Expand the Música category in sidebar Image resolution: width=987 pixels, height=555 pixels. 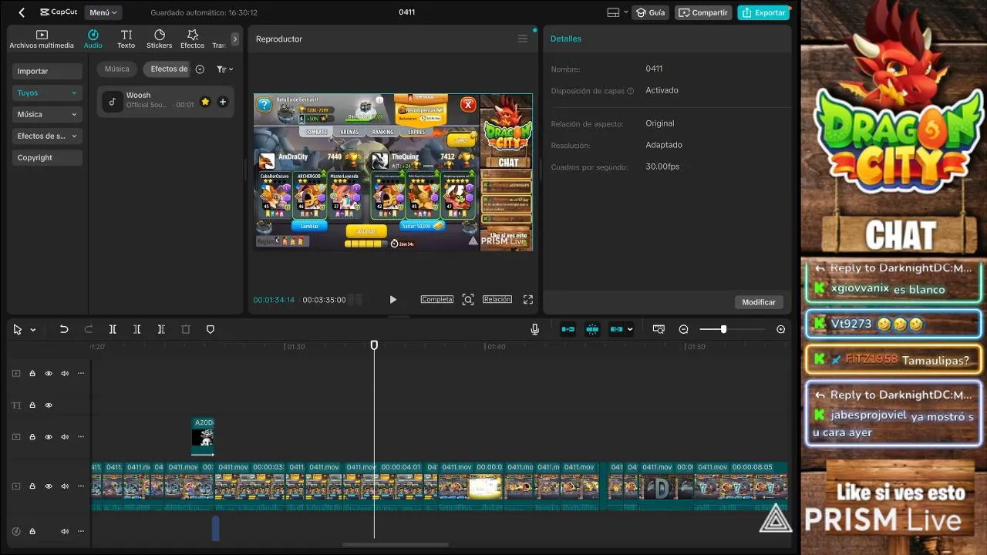click(47, 114)
